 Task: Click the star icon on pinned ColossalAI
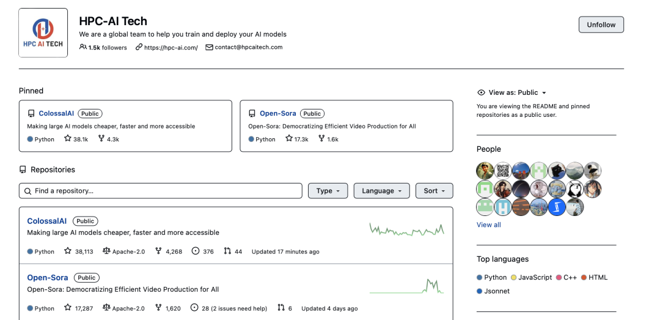pyautogui.click(x=68, y=139)
